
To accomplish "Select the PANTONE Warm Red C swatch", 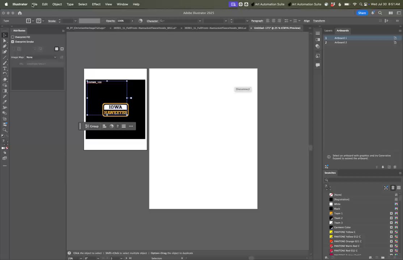I will 346,246.
